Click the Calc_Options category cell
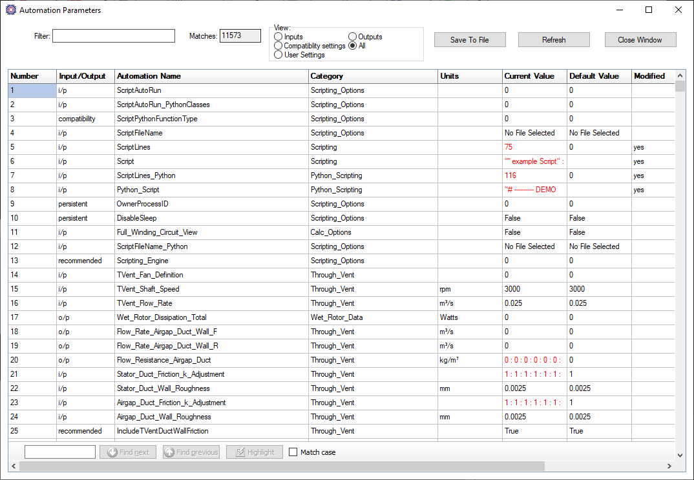Image resolution: width=694 pixels, height=480 pixels. pos(373,232)
